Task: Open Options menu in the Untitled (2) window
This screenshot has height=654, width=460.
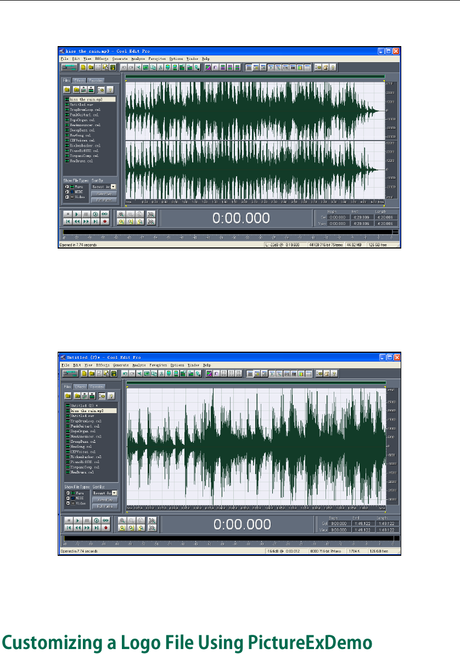Action: click(x=177, y=365)
